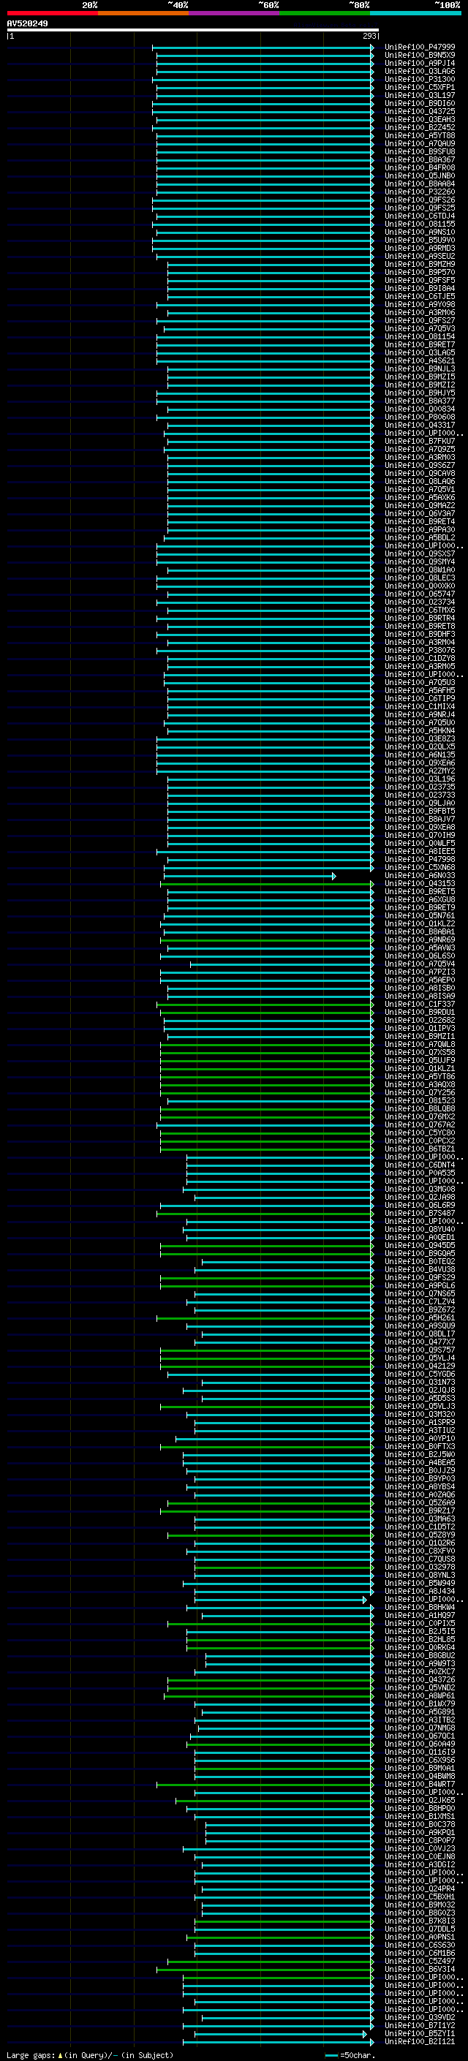
Task: Click hit name UniRef100_B8A367
Action: pos(419,159)
